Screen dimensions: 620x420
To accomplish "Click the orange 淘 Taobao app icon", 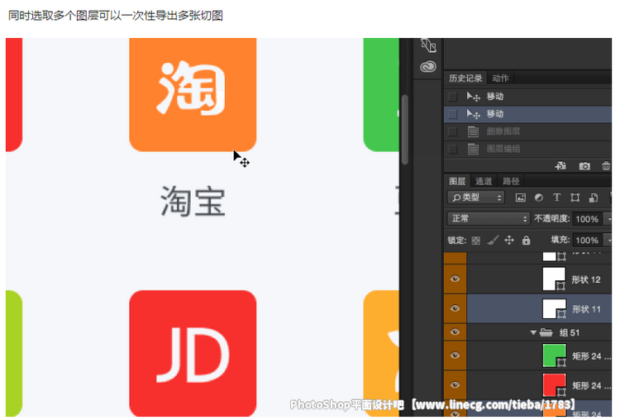I will pos(193,94).
